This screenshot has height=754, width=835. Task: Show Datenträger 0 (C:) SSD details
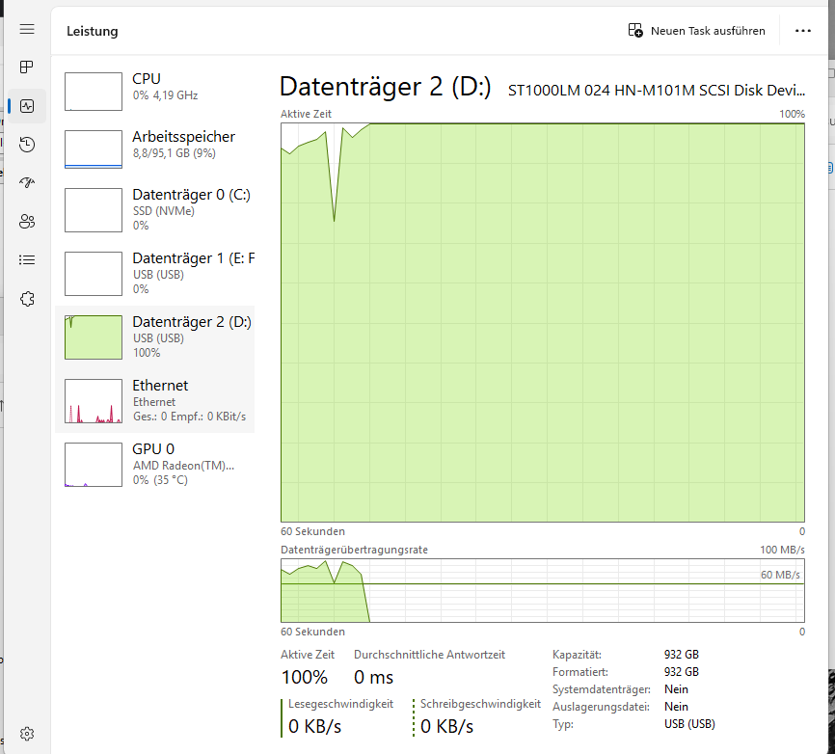pyautogui.click(x=155, y=209)
